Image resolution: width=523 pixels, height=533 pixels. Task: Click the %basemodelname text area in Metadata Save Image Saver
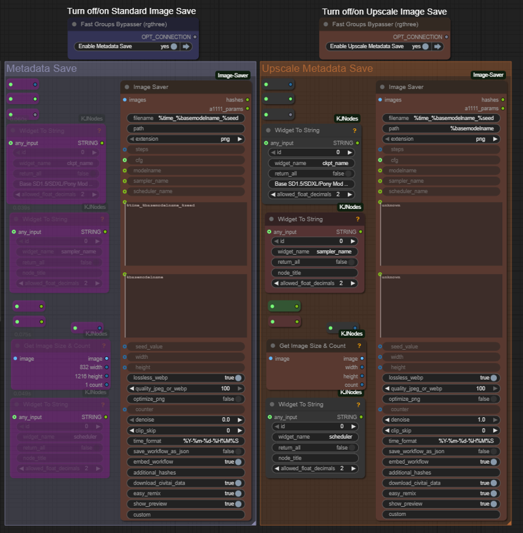(186, 306)
